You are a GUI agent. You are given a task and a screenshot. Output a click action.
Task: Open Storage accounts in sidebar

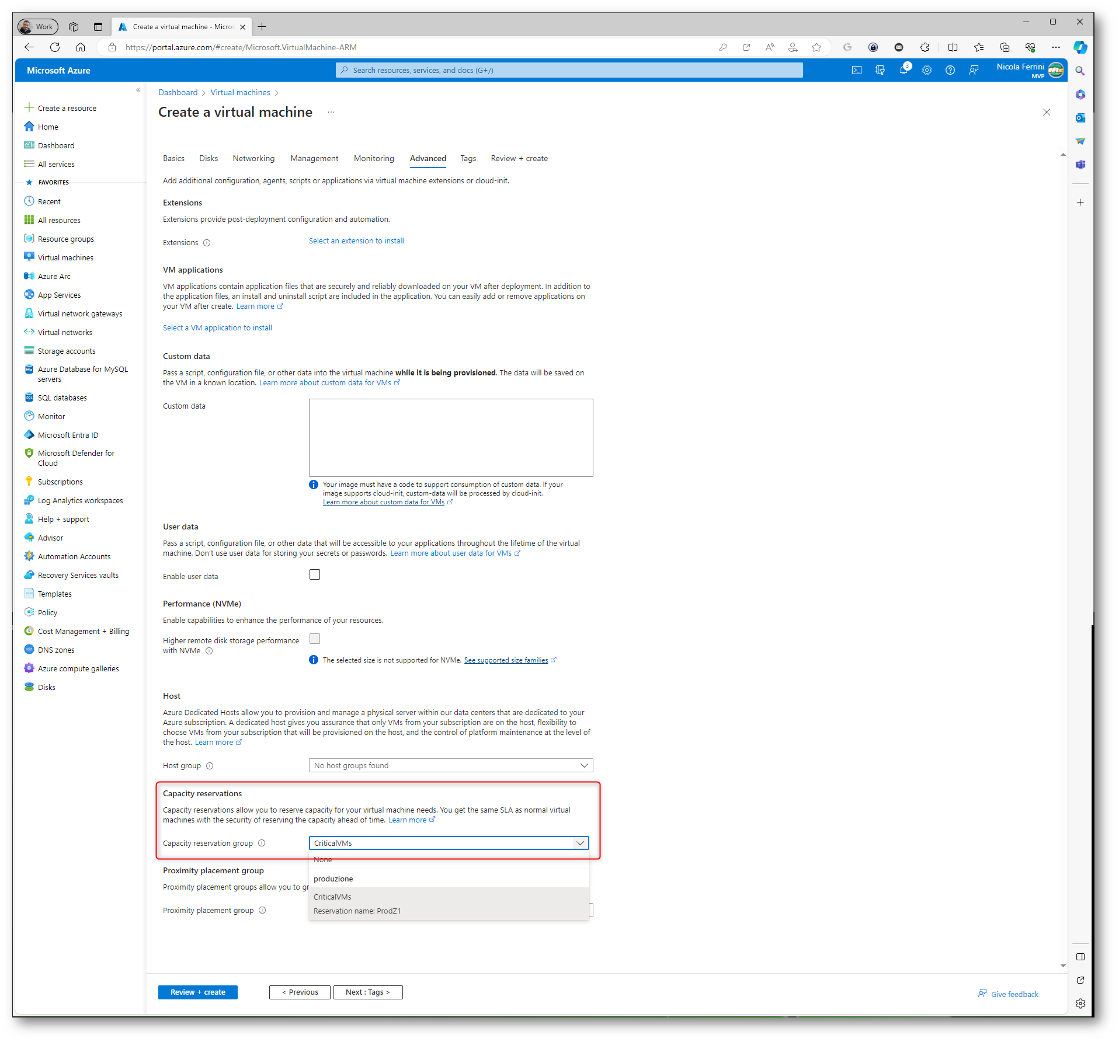coord(66,351)
